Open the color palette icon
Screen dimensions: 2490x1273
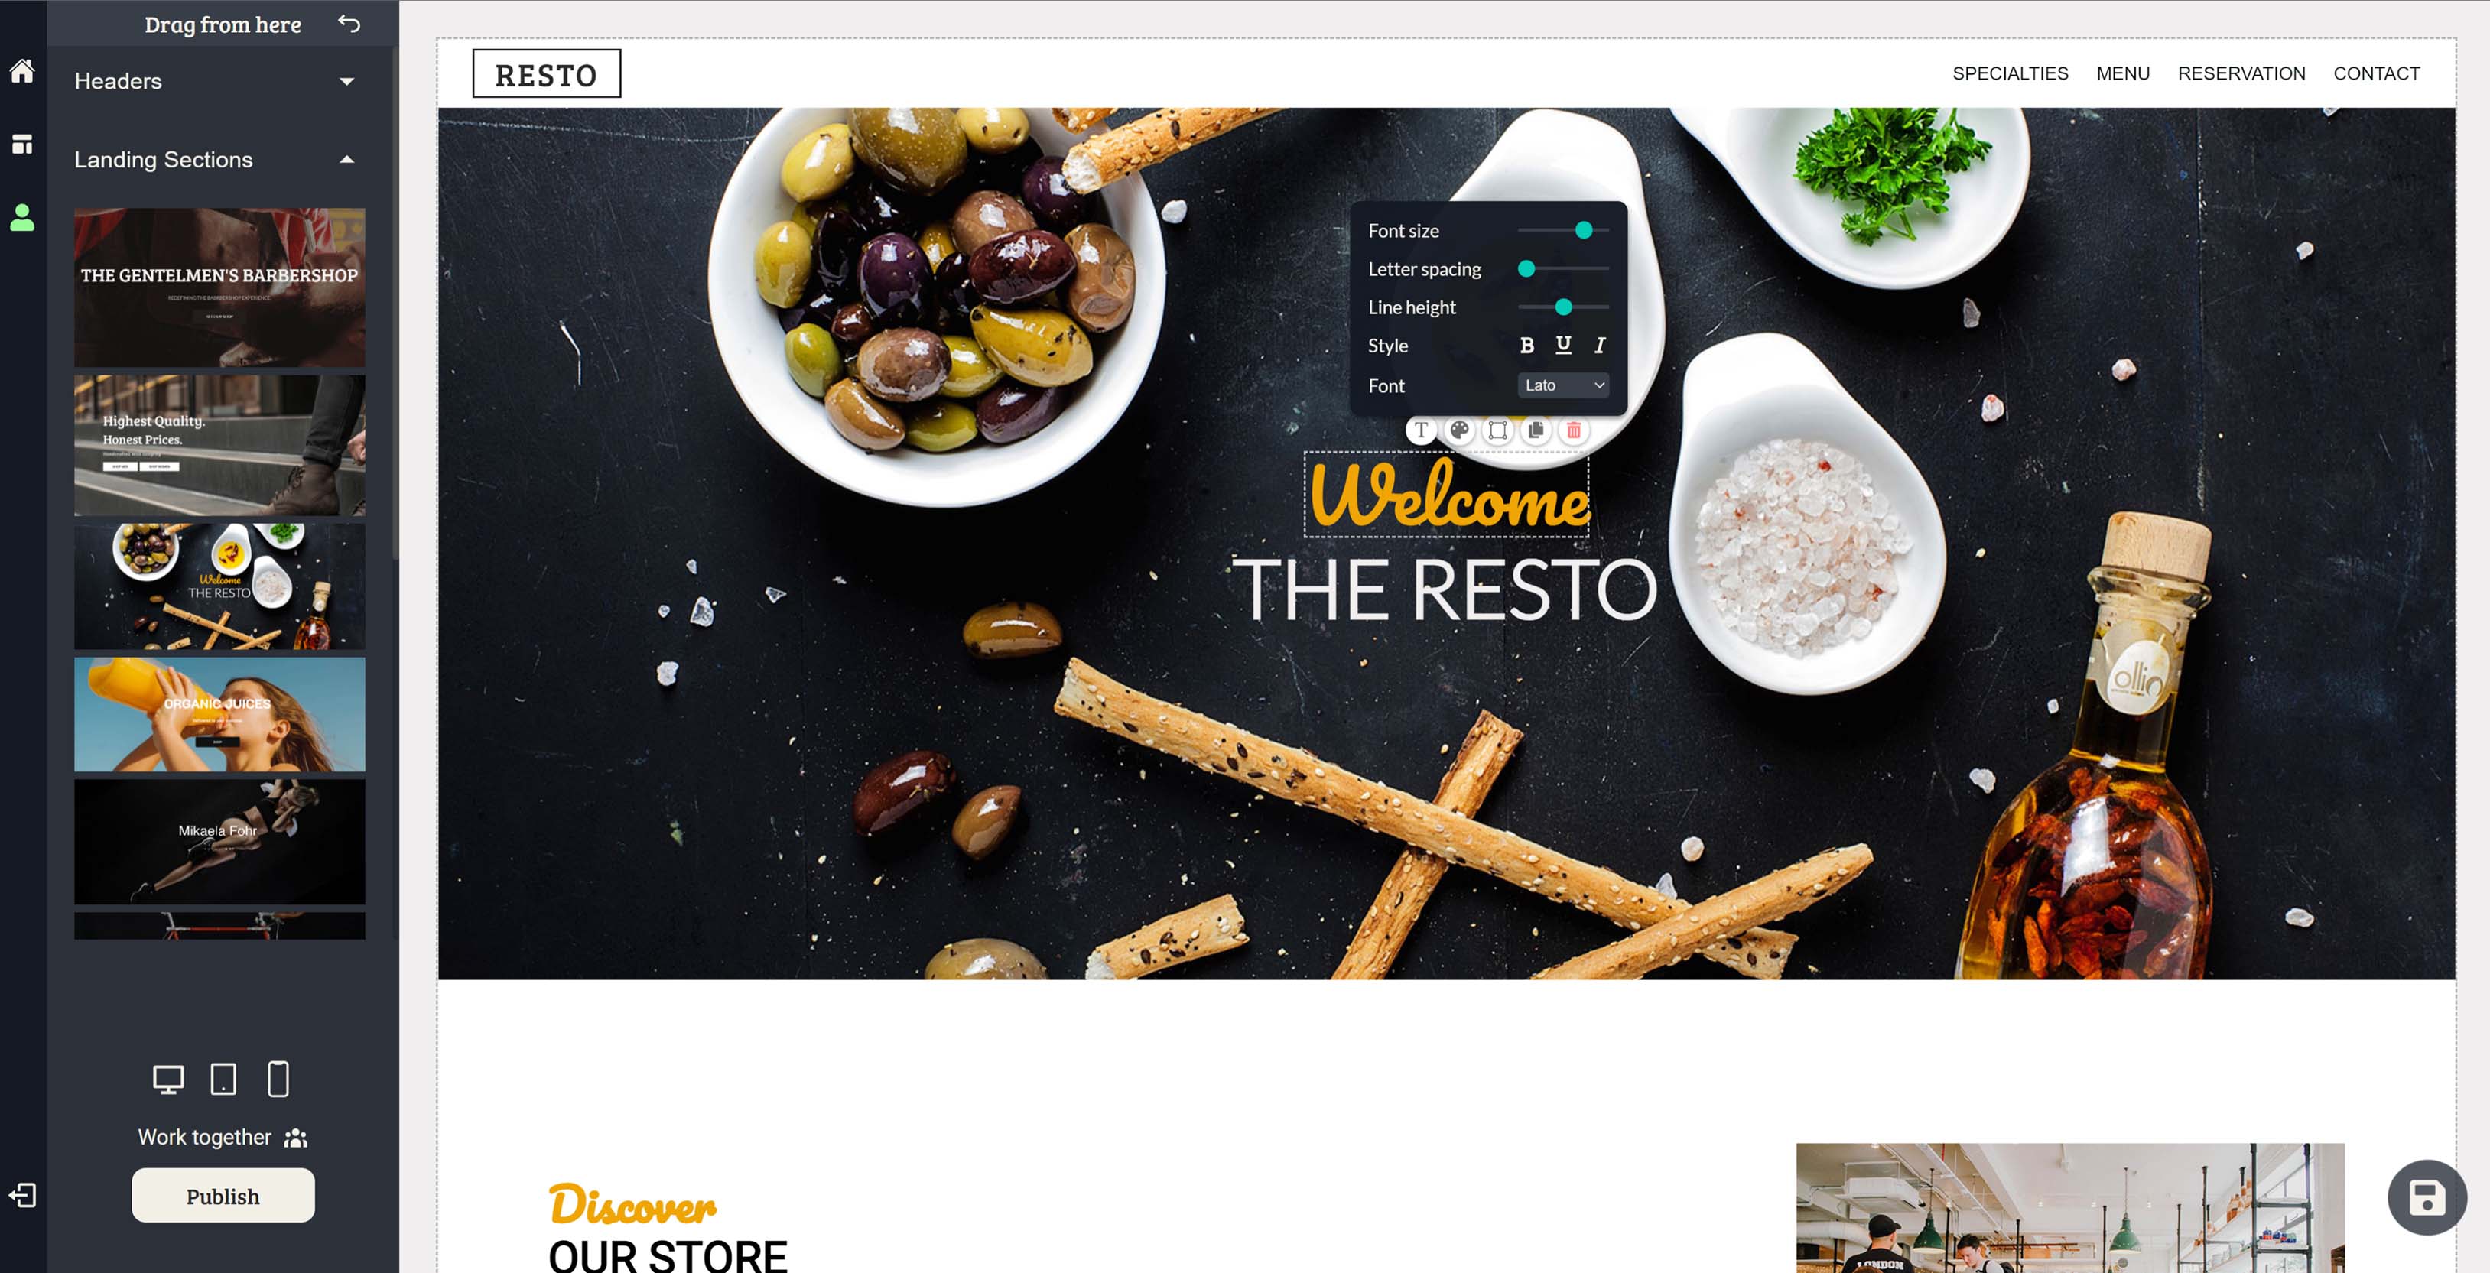coord(1460,430)
